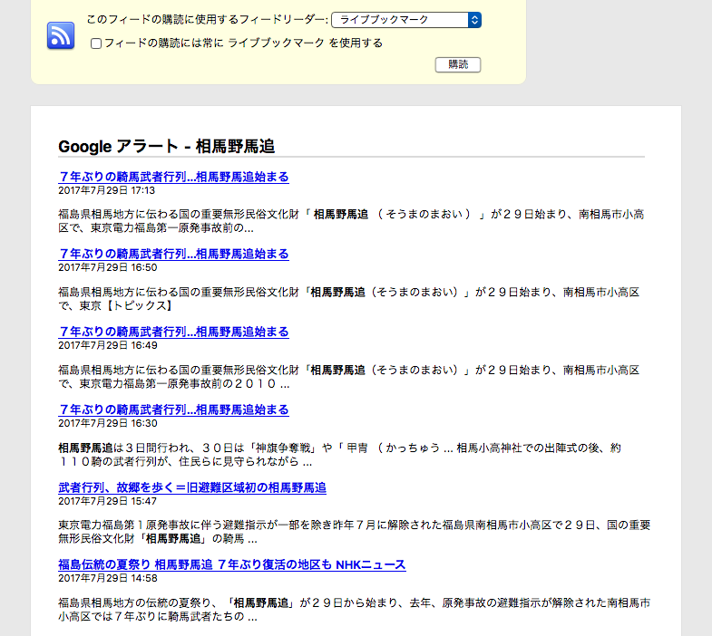The image size is (712, 636).
Task: Enable always use ライブブックマーク checkbox
Action: coord(96,43)
